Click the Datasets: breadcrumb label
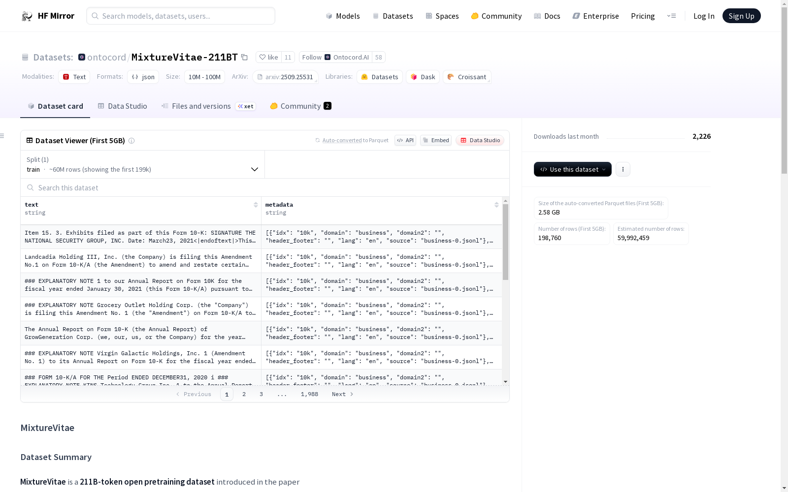 click(x=53, y=57)
